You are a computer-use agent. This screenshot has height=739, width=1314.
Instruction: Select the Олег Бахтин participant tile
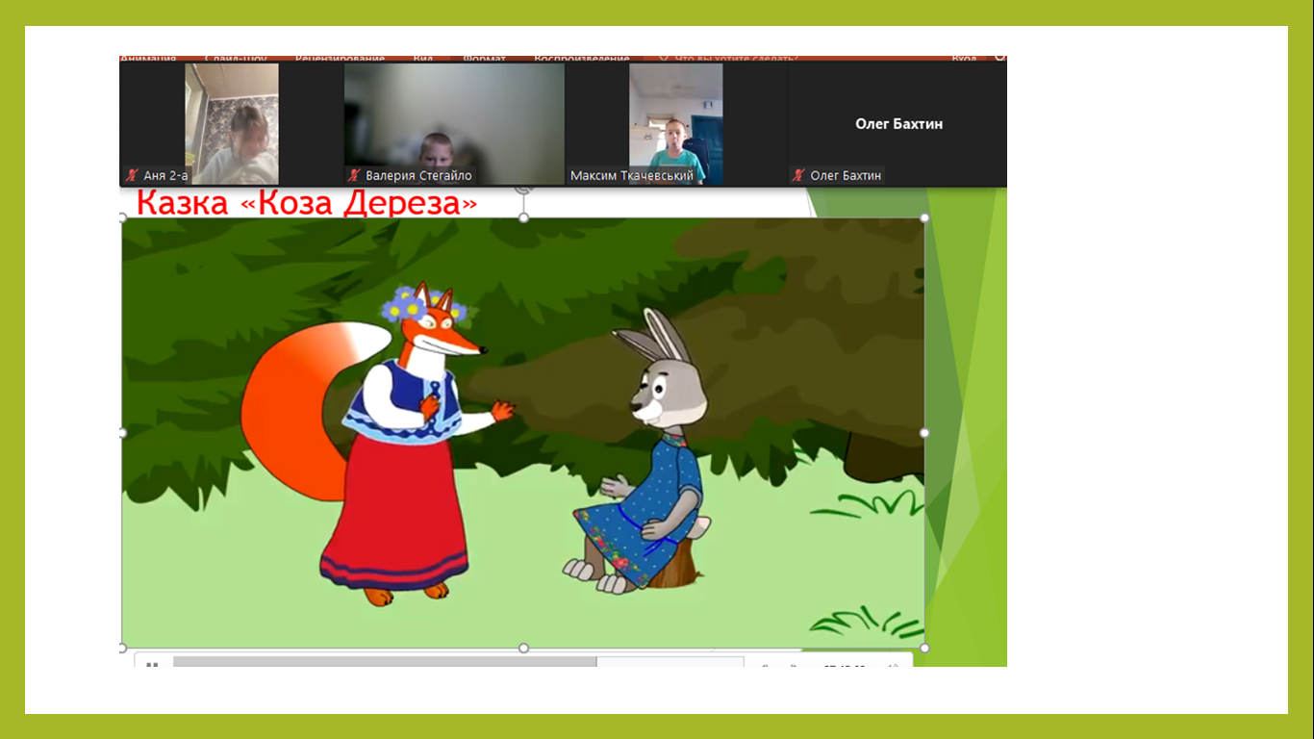(x=898, y=123)
